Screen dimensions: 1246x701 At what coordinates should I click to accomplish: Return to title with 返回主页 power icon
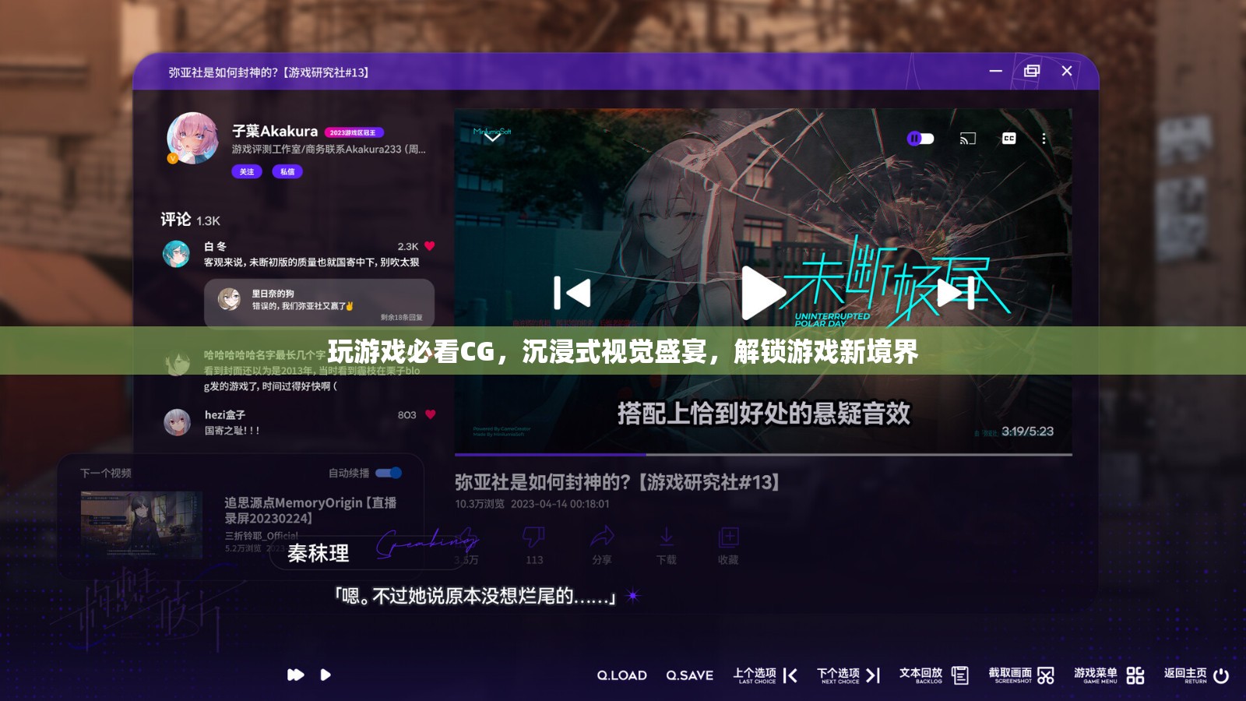1197,675
